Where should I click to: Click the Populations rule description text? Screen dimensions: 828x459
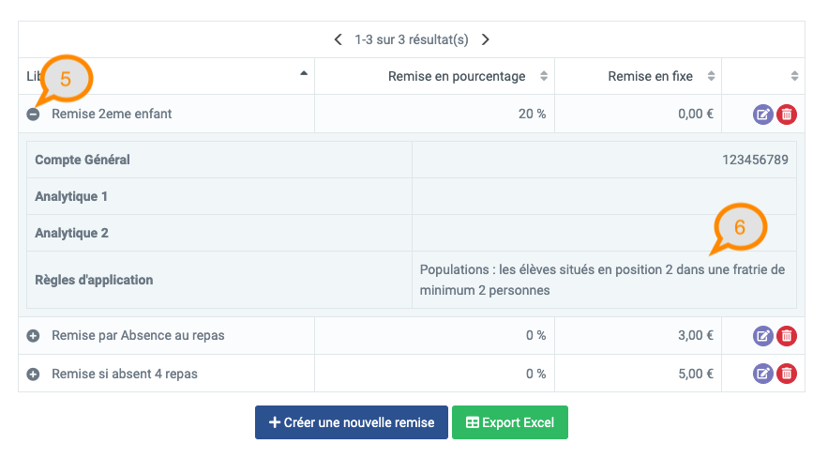point(602,280)
